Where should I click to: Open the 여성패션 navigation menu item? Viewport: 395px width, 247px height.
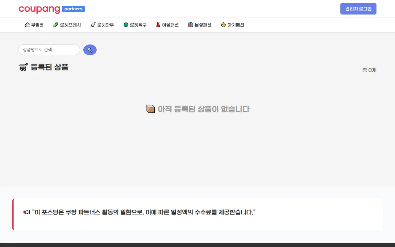[167, 25]
